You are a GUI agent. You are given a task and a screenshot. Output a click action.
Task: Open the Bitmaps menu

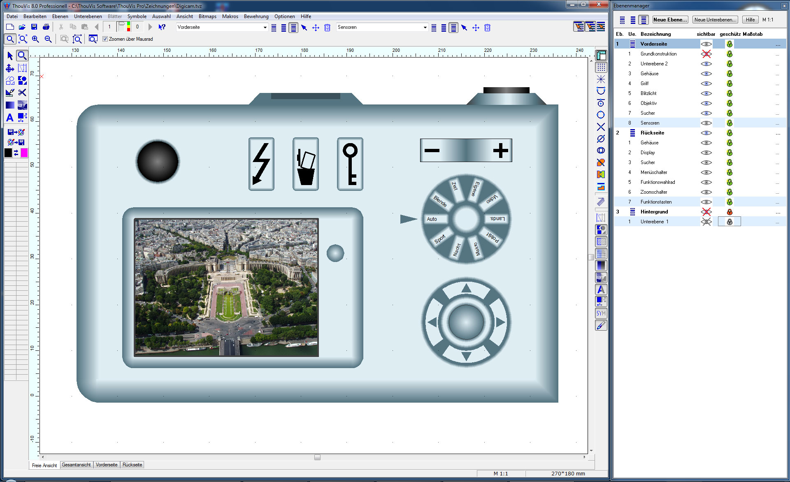point(207,16)
